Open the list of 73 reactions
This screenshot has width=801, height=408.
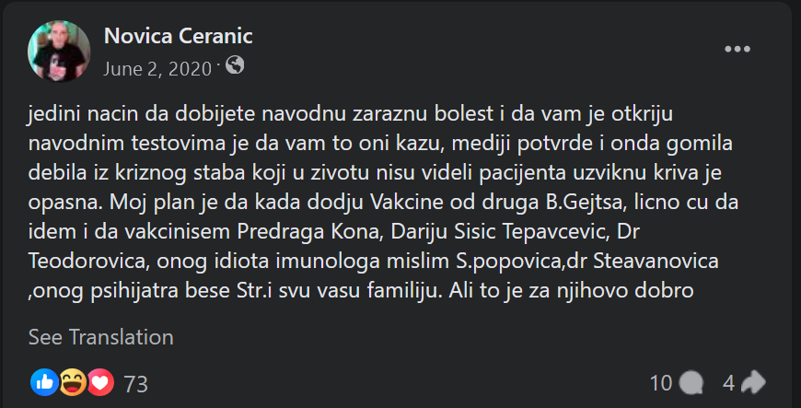(x=135, y=383)
